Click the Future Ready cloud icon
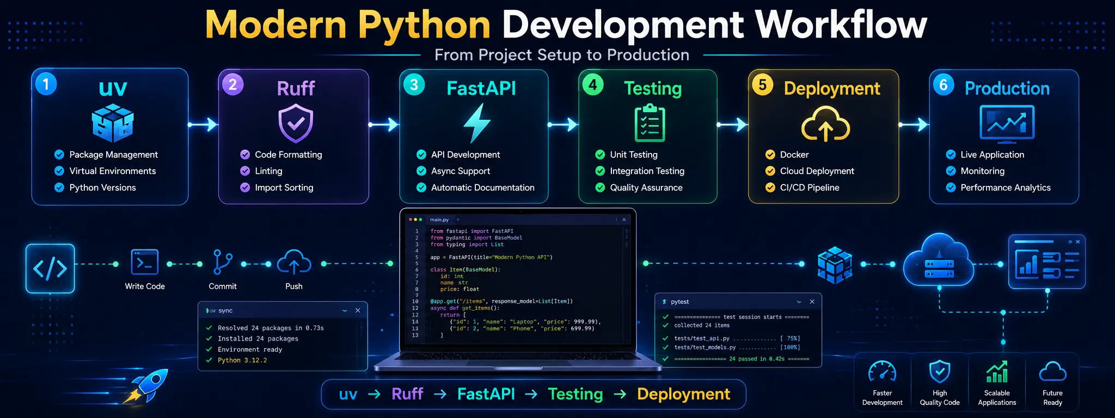Viewport: 1115px width, 418px height. click(1052, 372)
